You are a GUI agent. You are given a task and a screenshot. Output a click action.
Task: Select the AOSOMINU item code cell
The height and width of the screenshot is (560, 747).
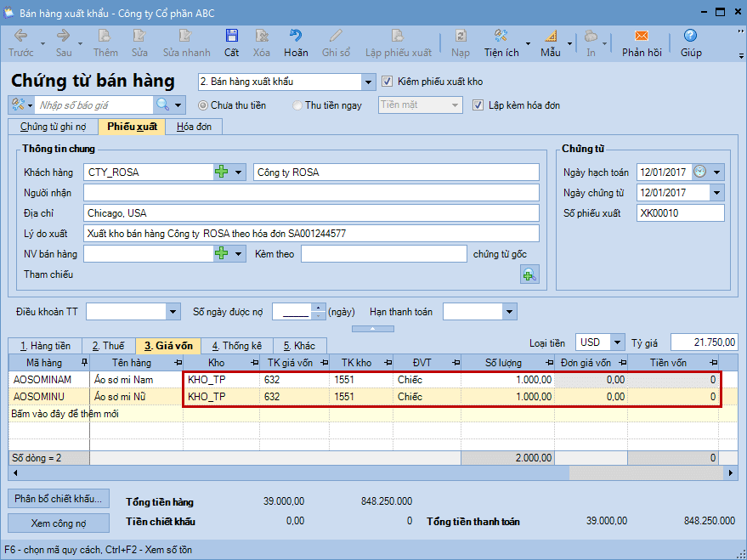point(49,397)
